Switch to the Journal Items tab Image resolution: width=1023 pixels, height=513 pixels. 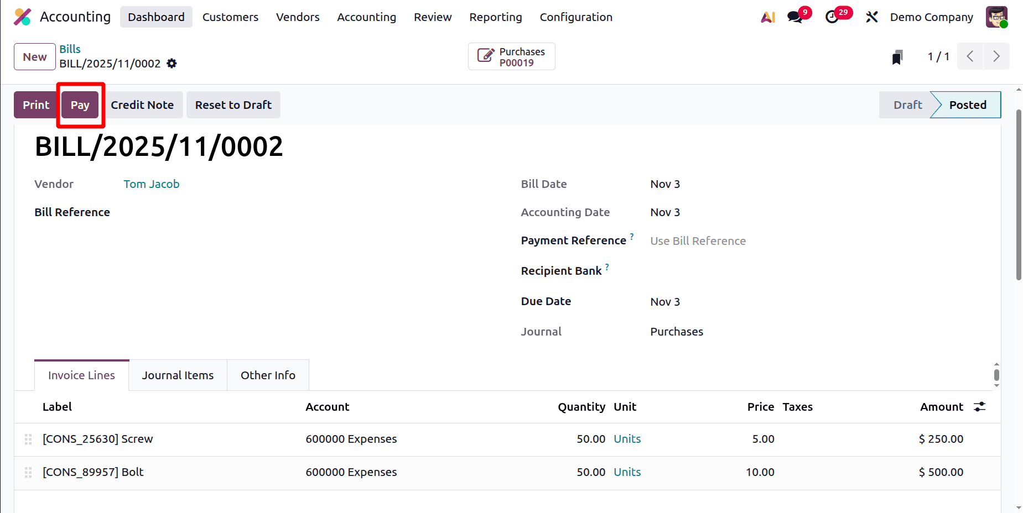pyautogui.click(x=178, y=375)
